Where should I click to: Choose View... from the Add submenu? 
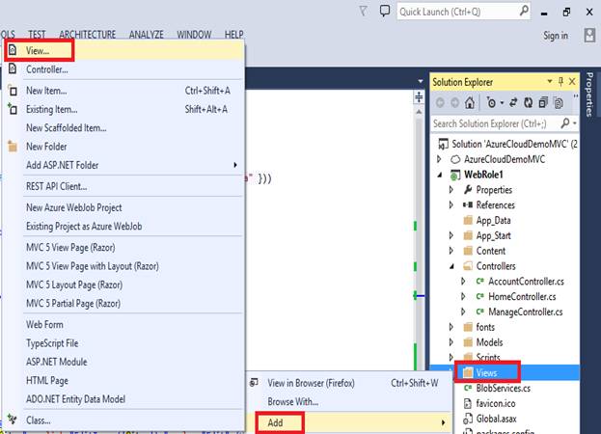(x=123, y=50)
